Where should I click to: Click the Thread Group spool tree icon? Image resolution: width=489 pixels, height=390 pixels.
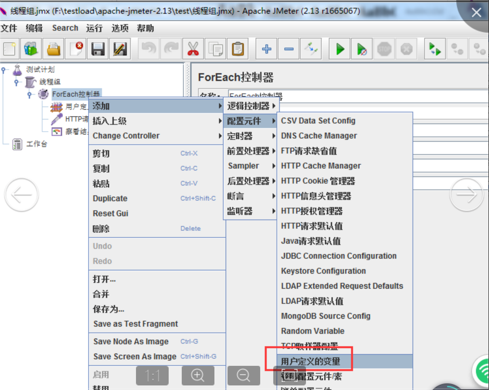coord(30,82)
